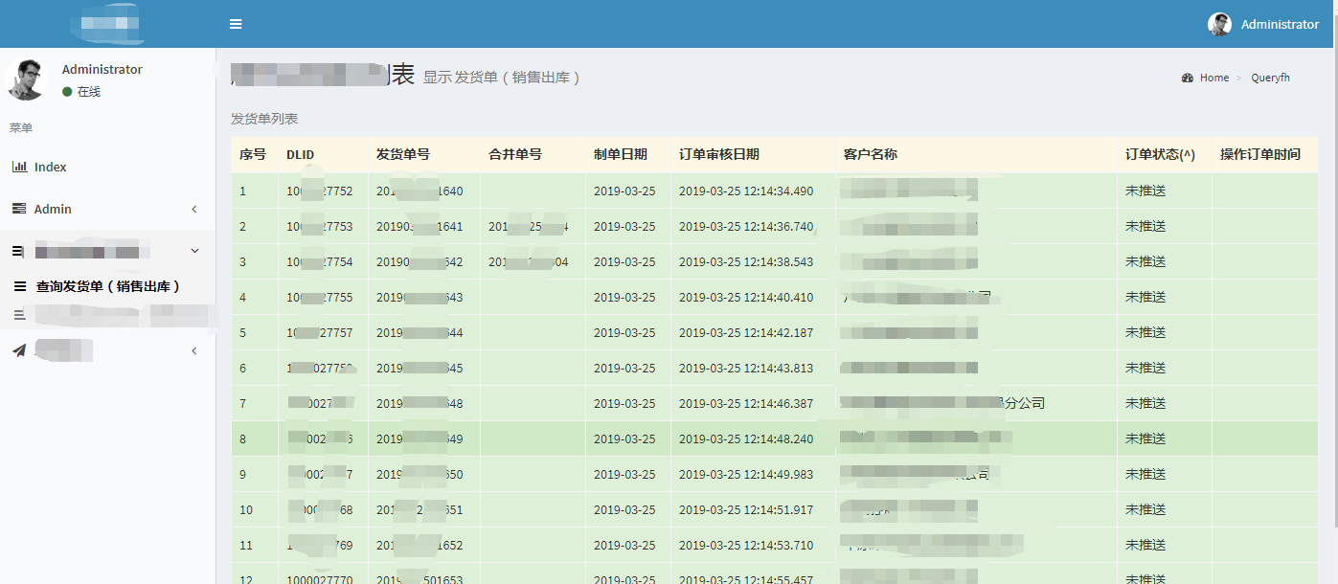
Task: Click the Queryfh breadcrumb link
Action: coord(1270,78)
